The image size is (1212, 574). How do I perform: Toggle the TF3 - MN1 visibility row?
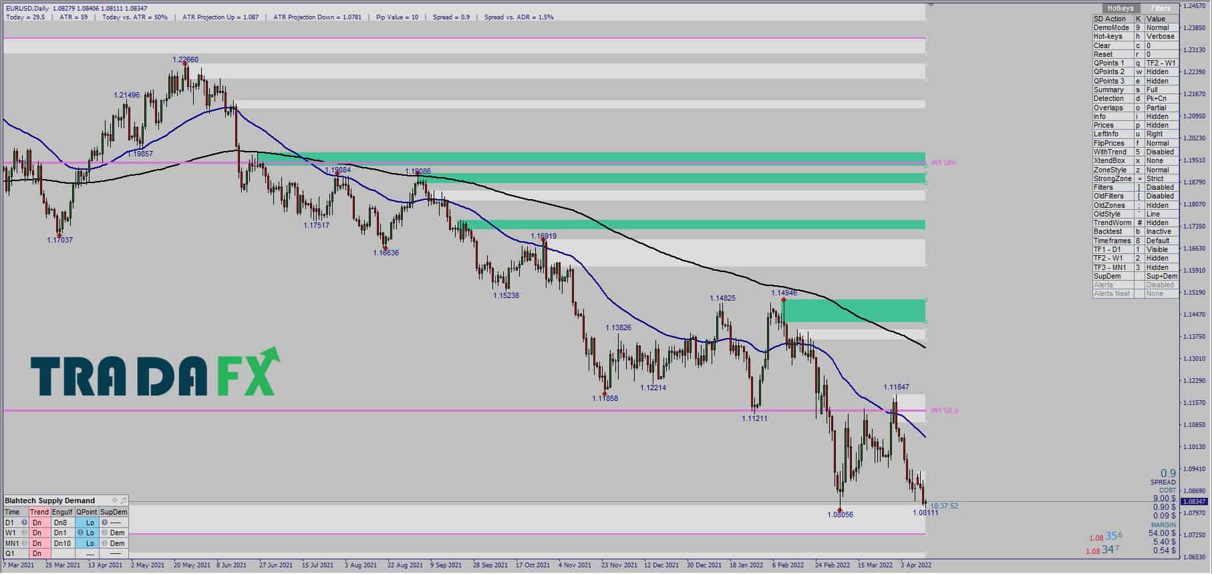[x=1136, y=267]
